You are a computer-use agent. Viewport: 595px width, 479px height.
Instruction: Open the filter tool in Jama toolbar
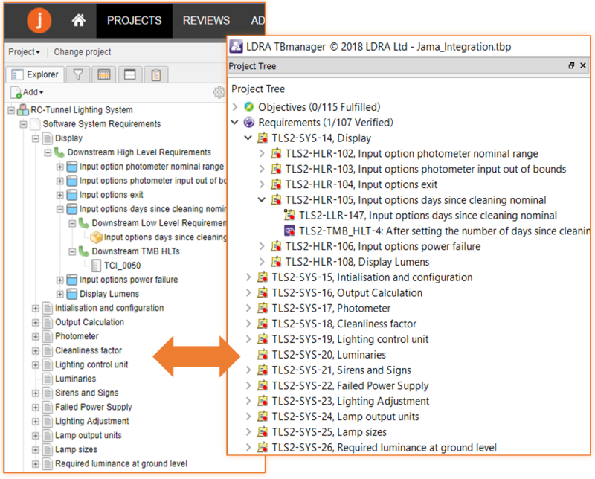pyautogui.click(x=77, y=74)
